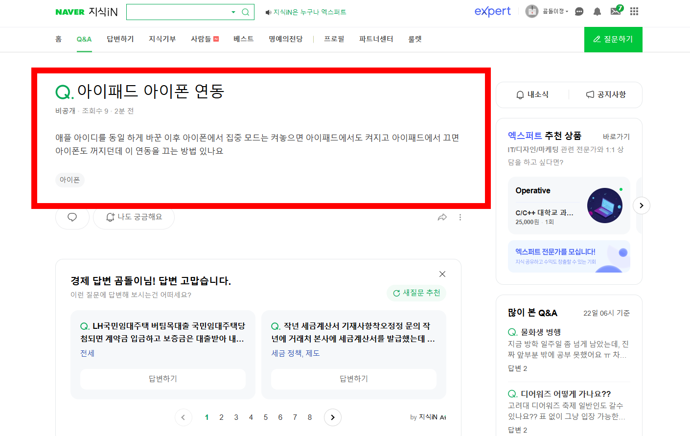Open the Operative C/C++ expert card
This screenshot has height=436, width=690.
(x=569, y=206)
